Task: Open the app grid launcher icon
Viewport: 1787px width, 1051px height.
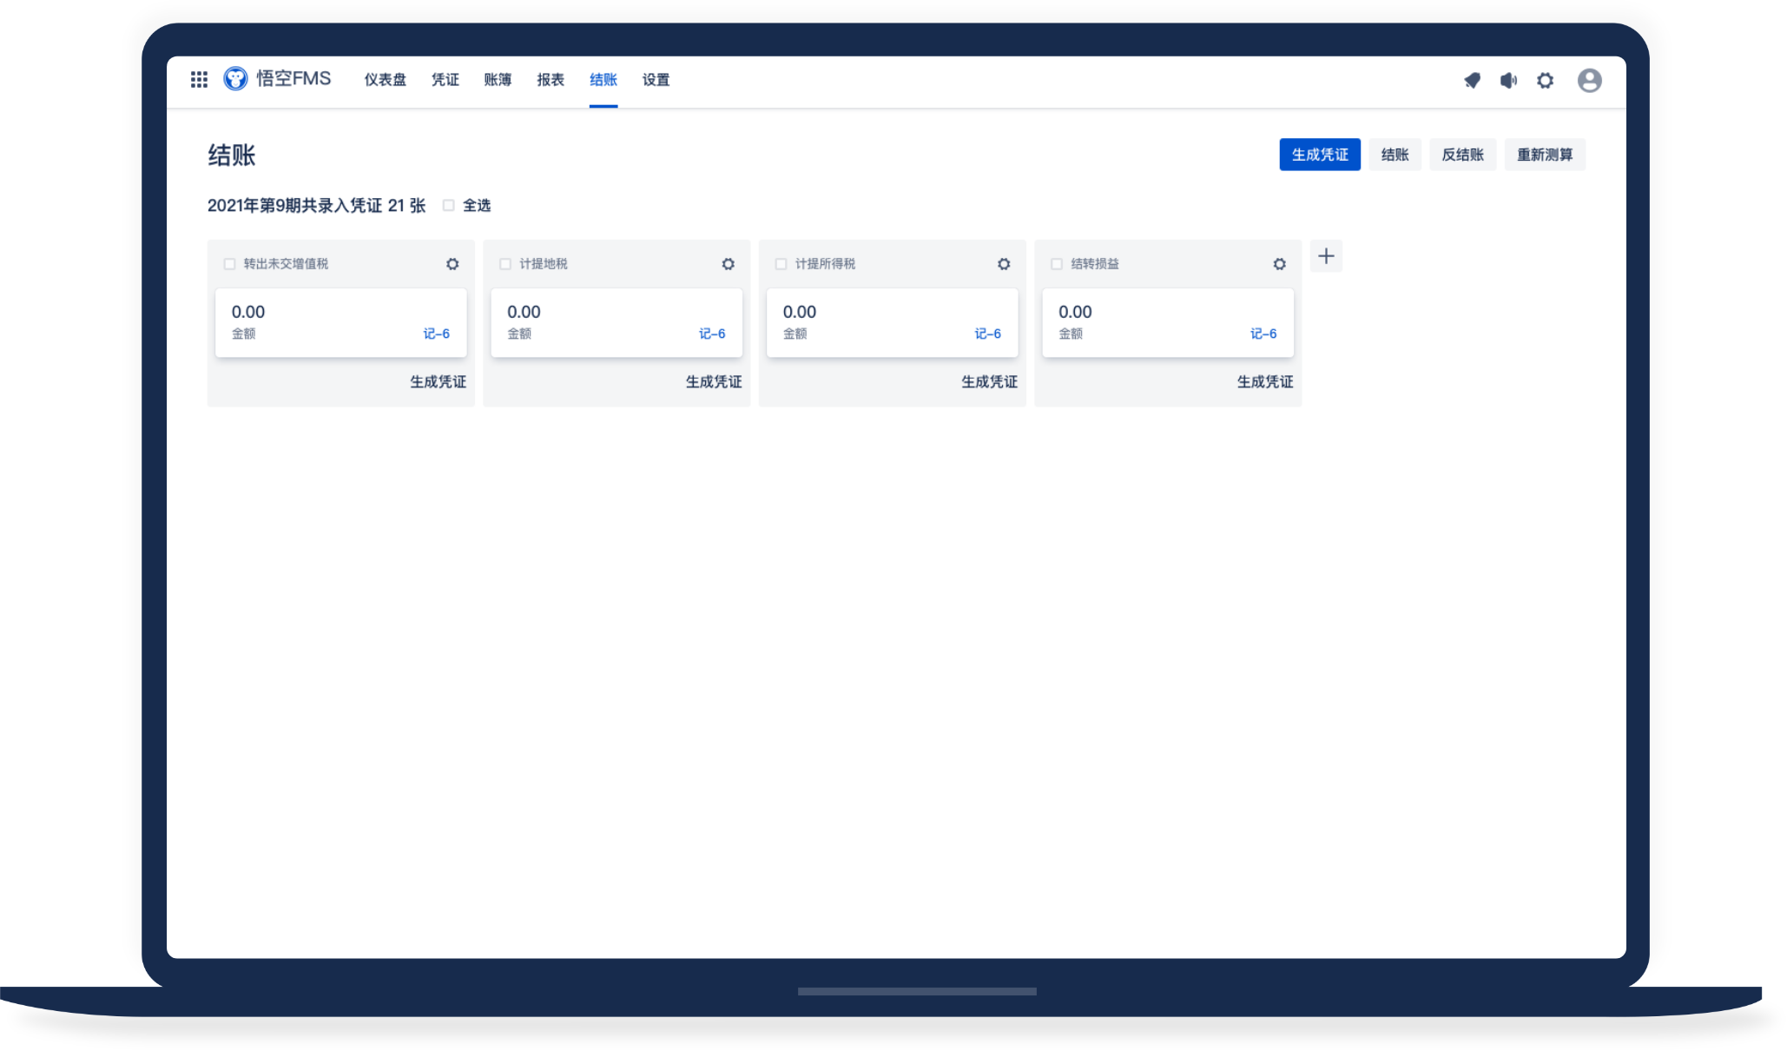Action: [199, 80]
